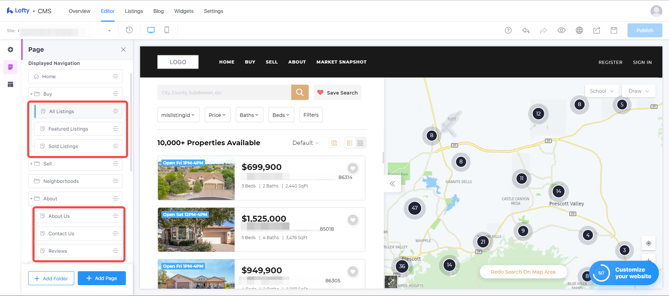
Task: Go to the Settings tab
Action: pyautogui.click(x=213, y=11)
